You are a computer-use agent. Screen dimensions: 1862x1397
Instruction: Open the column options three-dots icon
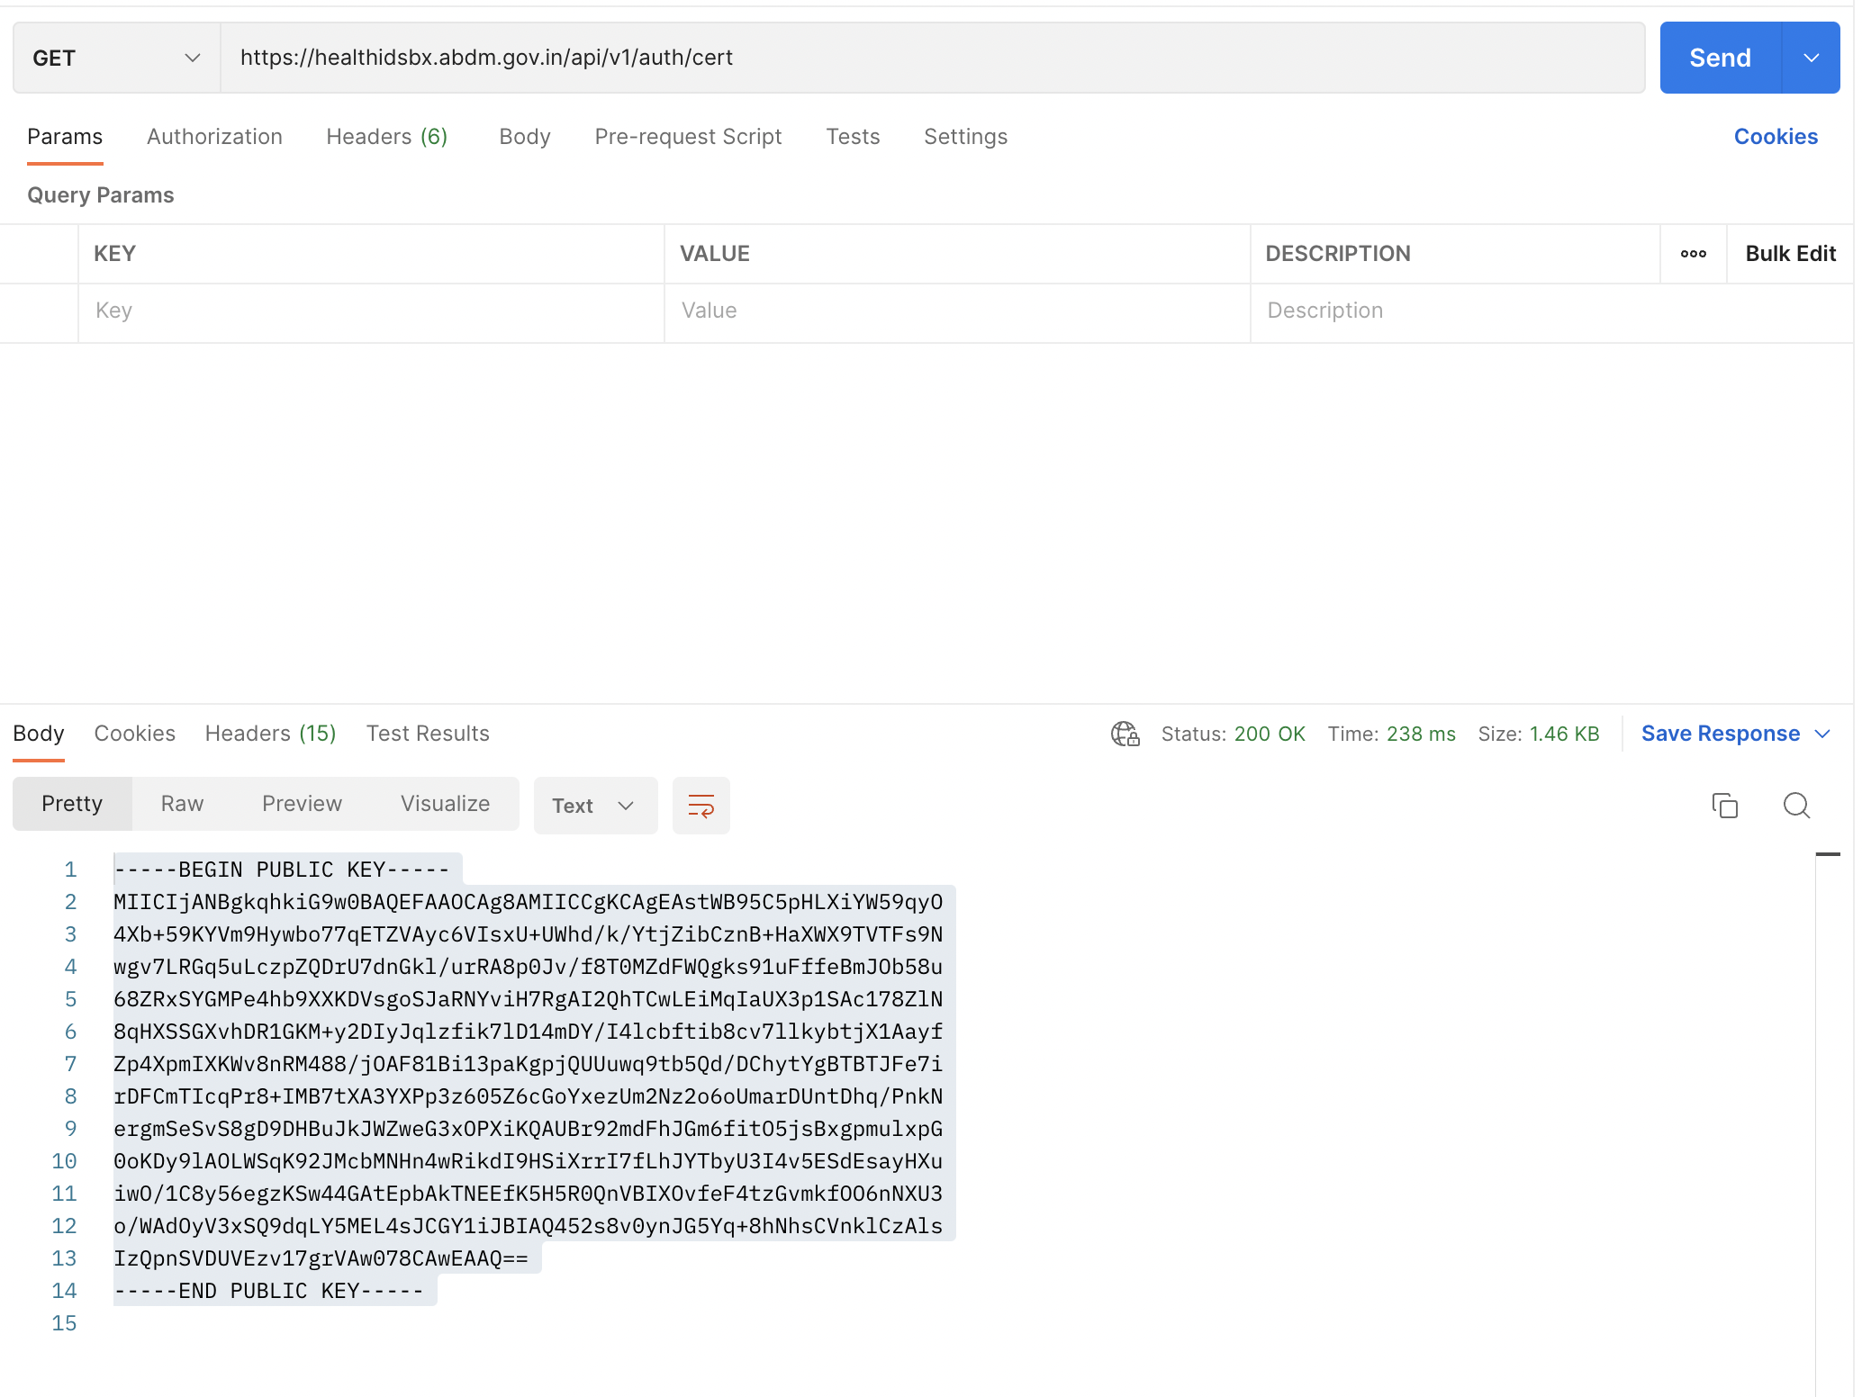1694,254
